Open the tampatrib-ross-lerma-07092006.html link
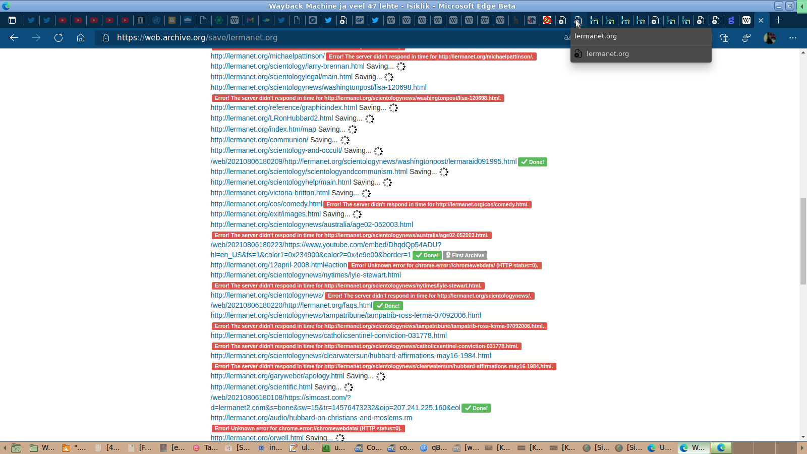Screen dimensions: 807x454 pyautogui.click(x=346, y=315)
